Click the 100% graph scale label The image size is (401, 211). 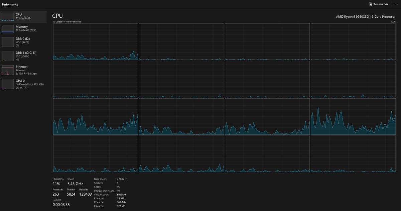(393, 22)
